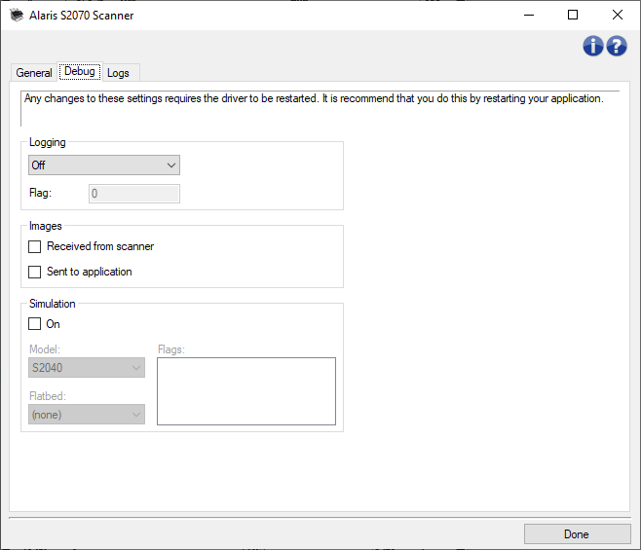Open help via question mark icon
This screenshot has width=641, height=550.
click(x=616, y=46)
